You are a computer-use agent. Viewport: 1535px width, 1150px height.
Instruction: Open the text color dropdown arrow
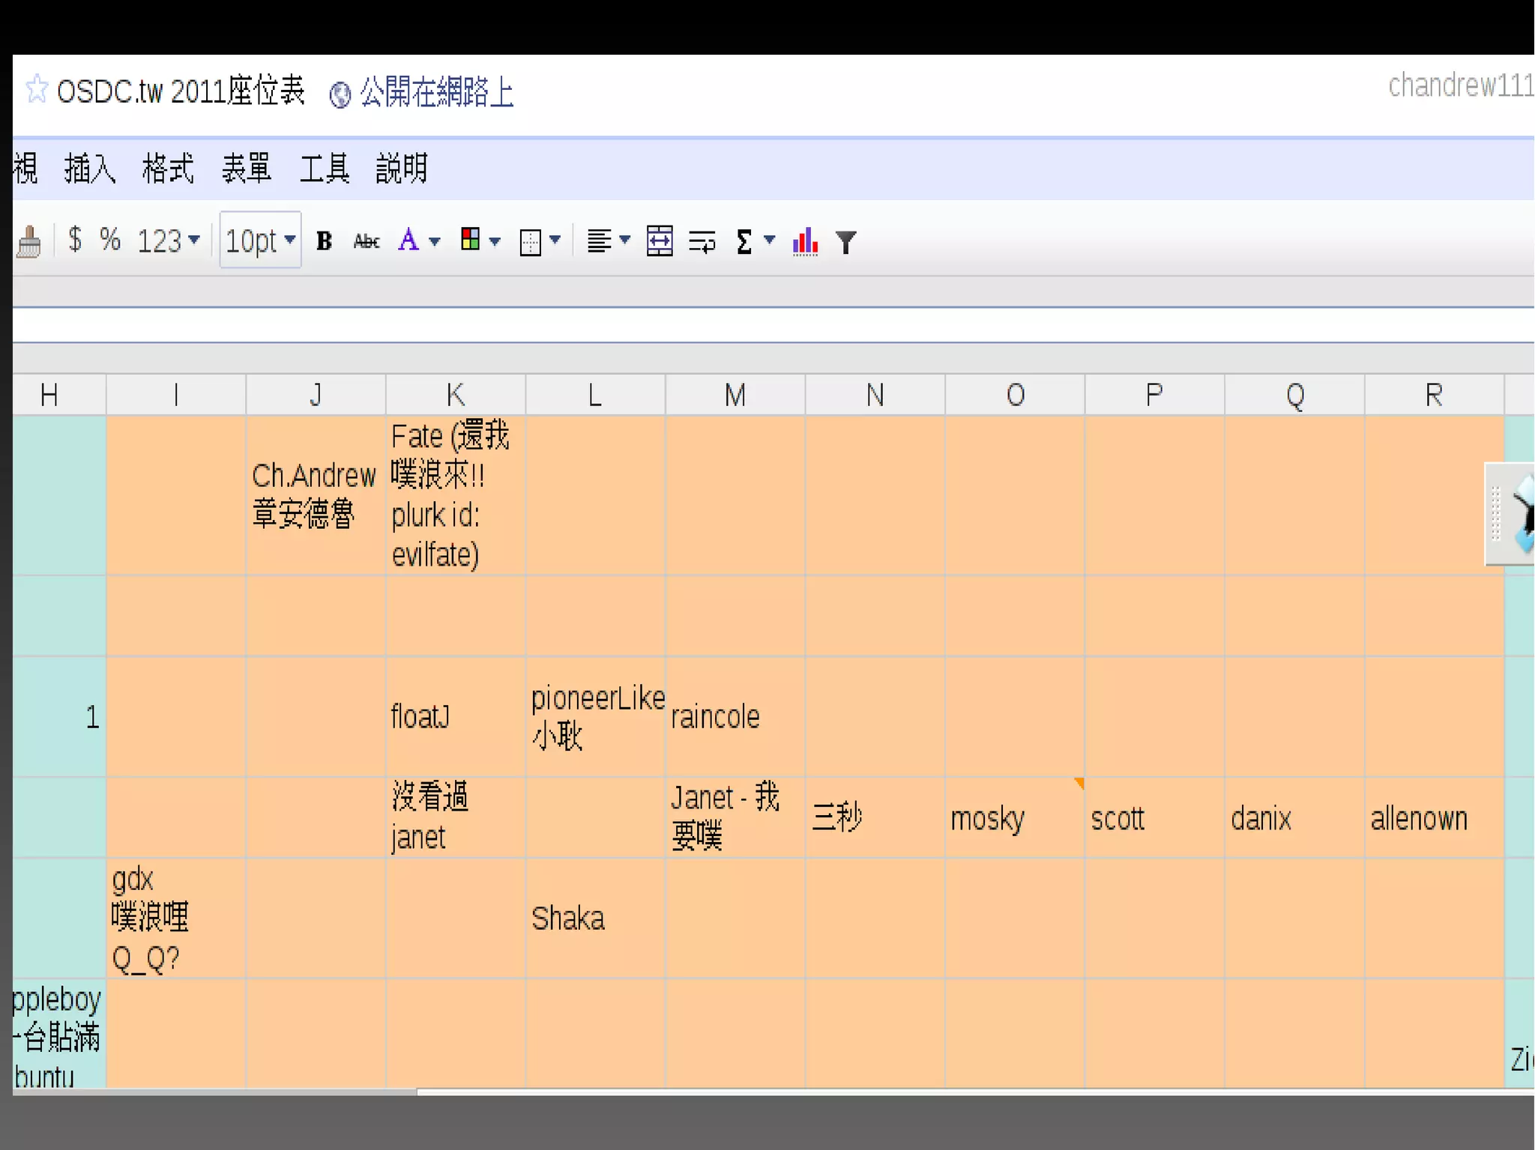tap(435, 241)
